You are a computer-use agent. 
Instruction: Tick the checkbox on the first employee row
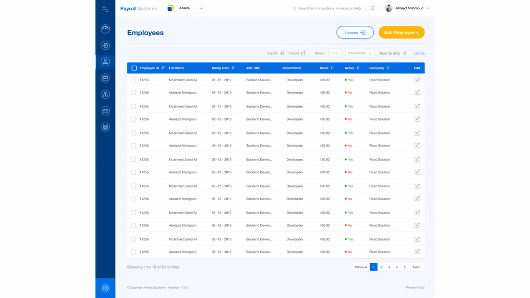(x=134, y=80)
